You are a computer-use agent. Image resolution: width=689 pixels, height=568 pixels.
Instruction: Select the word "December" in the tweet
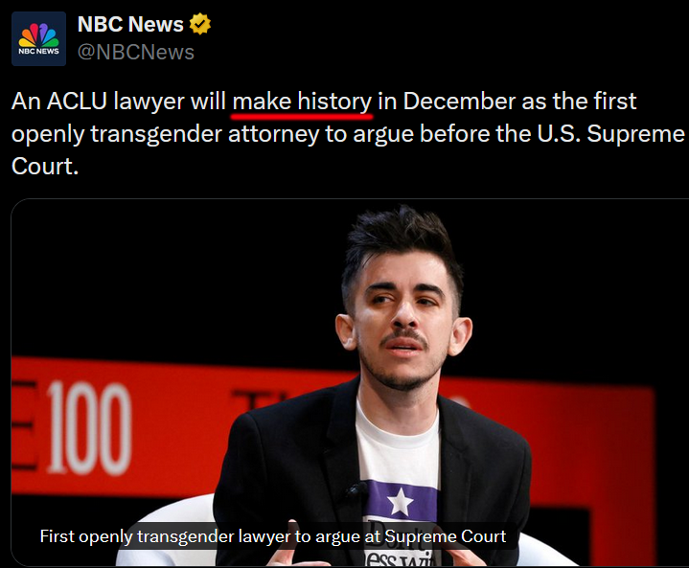459,102
